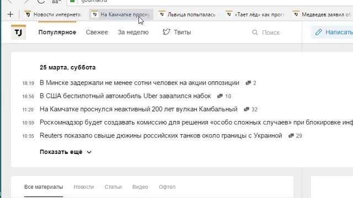
Task: Click favicon of Львица попыталась tab
Action: 162,14
